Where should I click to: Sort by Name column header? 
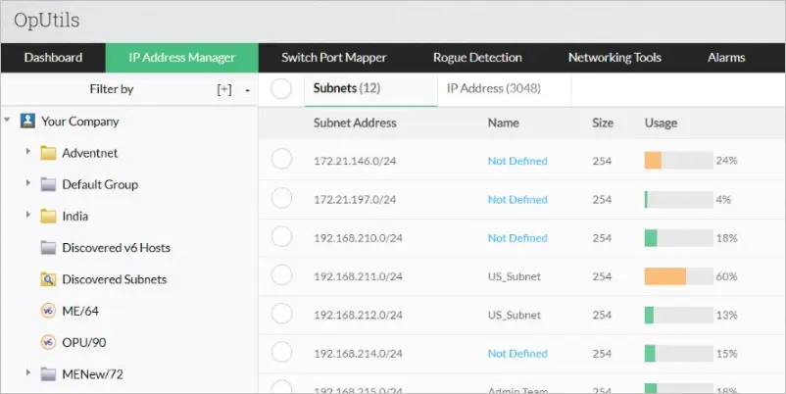pyautogui.click(x=504, y=123)
